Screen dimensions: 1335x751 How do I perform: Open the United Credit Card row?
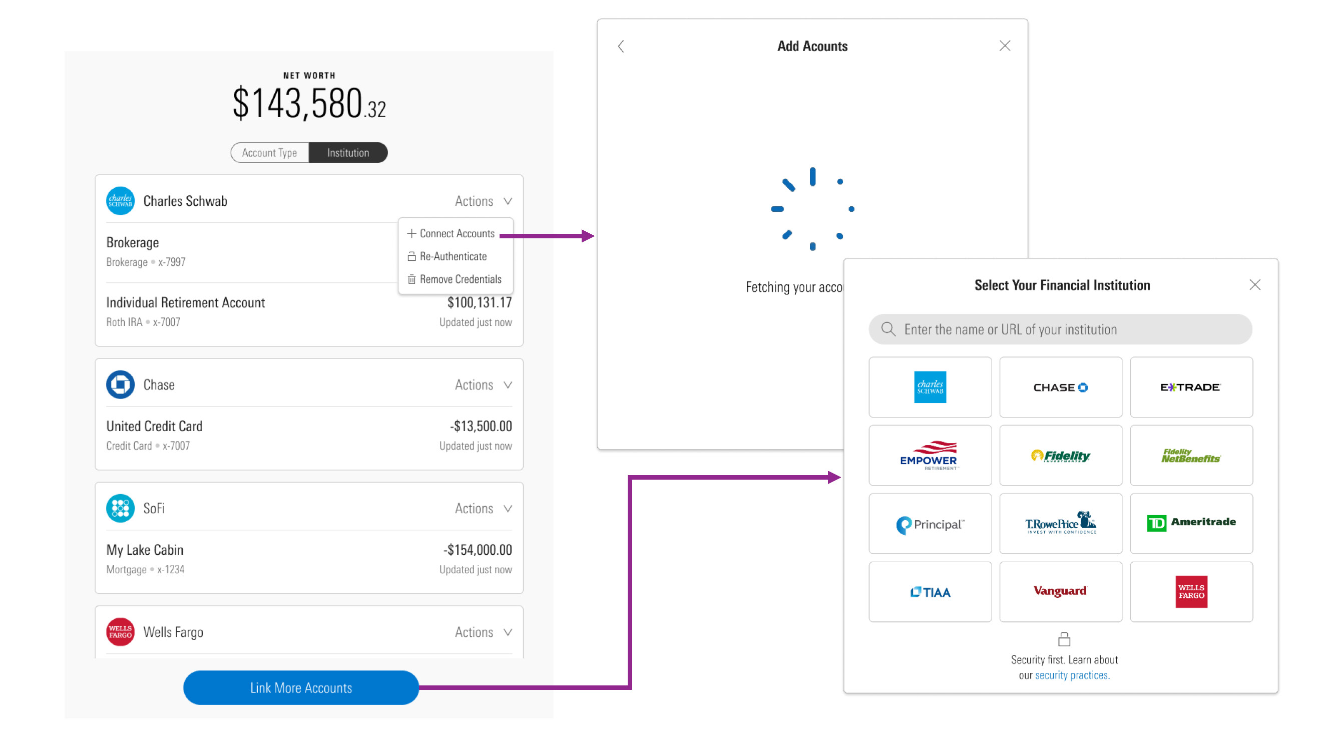(x=309, y=436)
